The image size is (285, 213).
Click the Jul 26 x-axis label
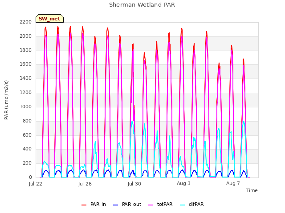pos(85,184)
